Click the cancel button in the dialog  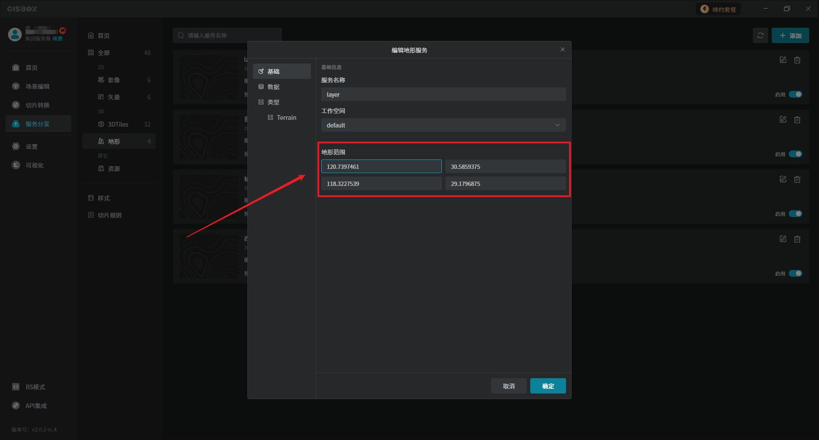coord(508,386)
